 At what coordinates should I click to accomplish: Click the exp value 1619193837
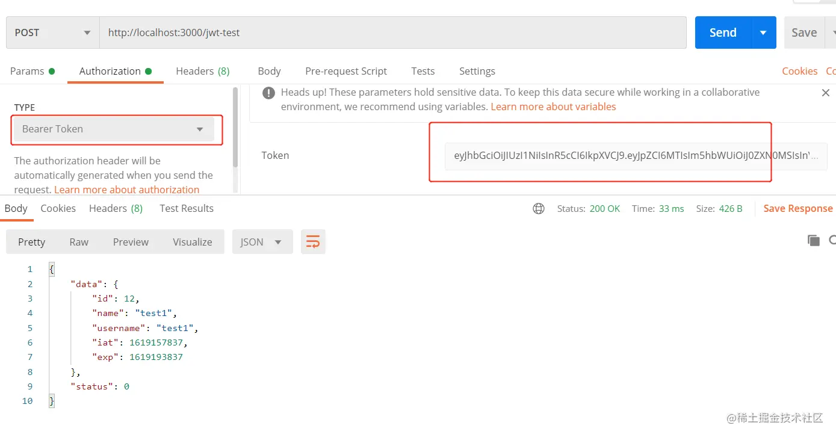tap(156, 357)
